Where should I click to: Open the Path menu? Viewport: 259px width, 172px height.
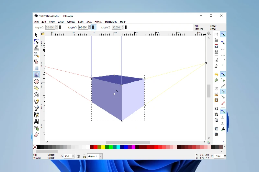tap(80, 22)
